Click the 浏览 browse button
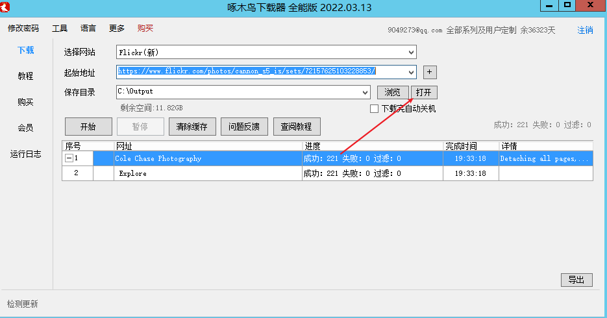 tap(393, 92)
